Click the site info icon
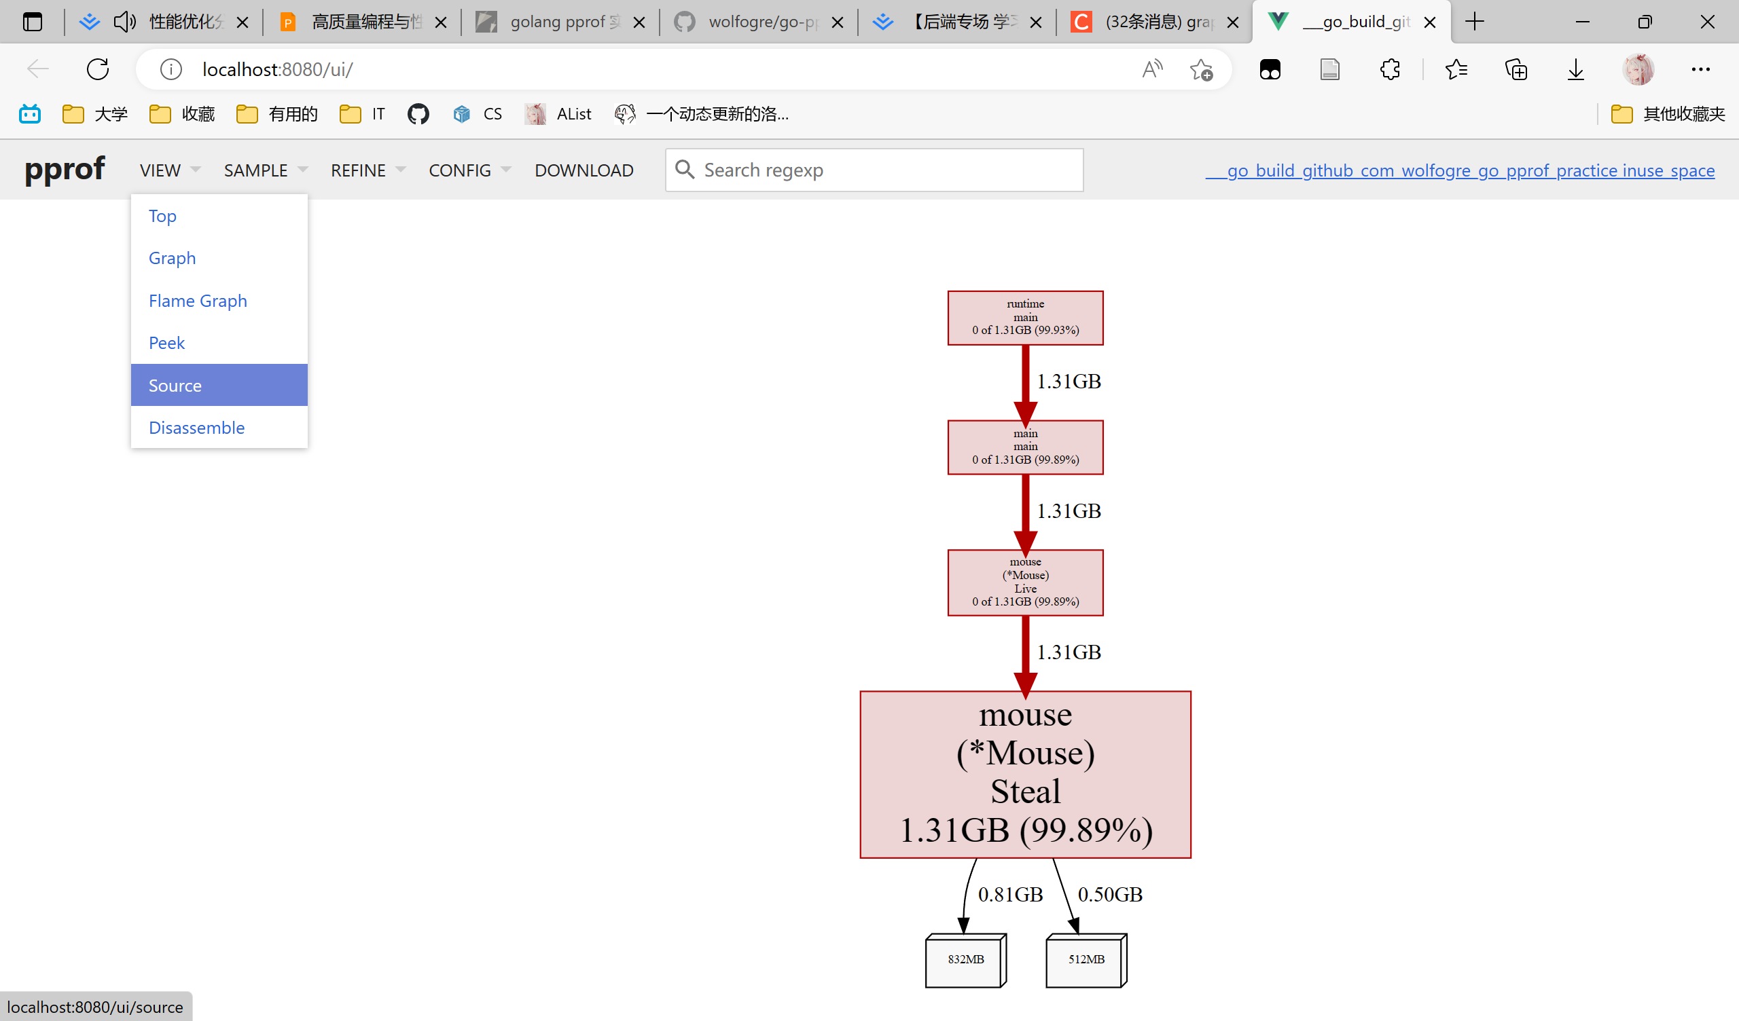 [171, 69]
